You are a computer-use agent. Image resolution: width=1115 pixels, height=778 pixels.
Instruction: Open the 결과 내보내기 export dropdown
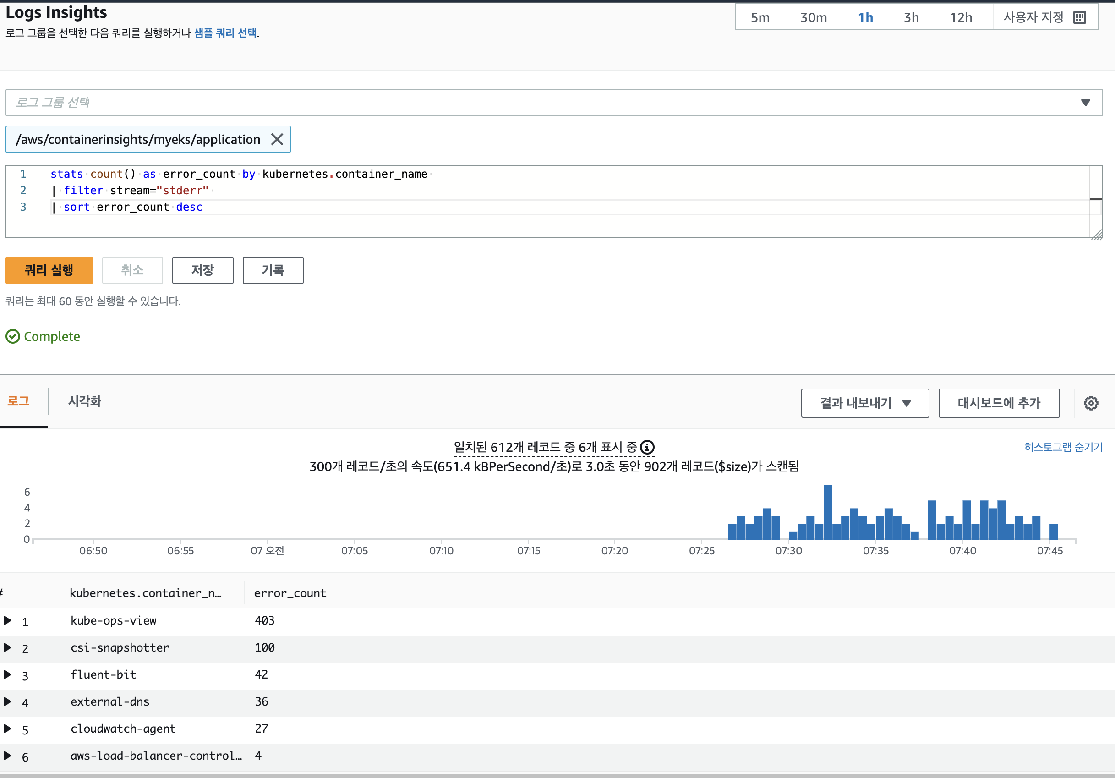[864, 403]
